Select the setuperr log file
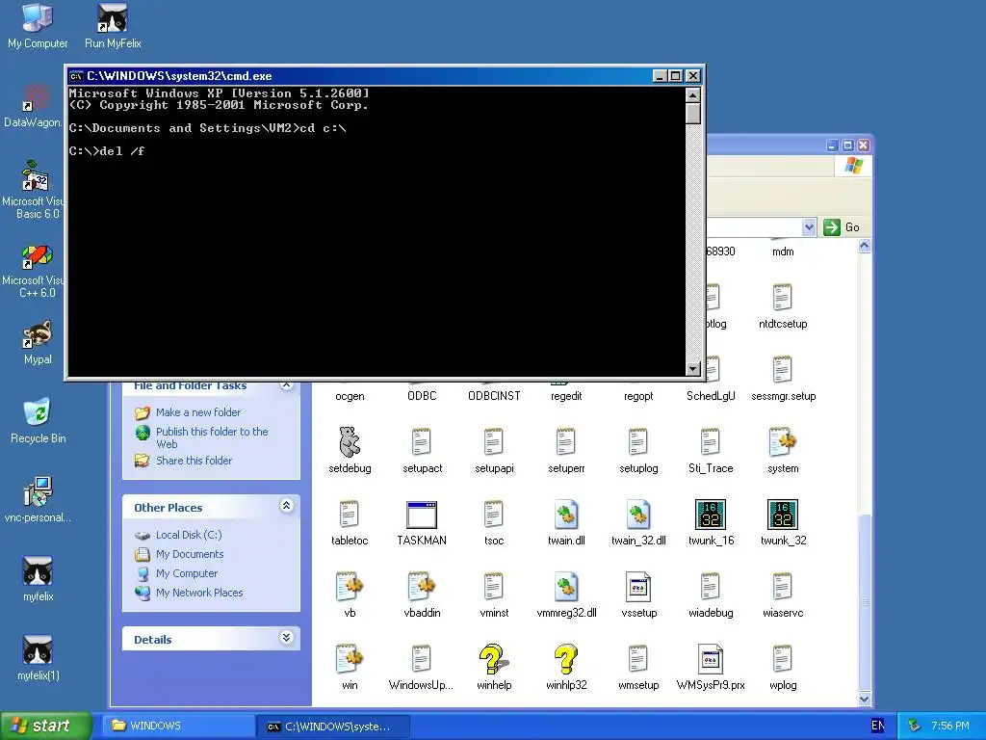This screenshot has height=740, width=986. click(566, 449)
